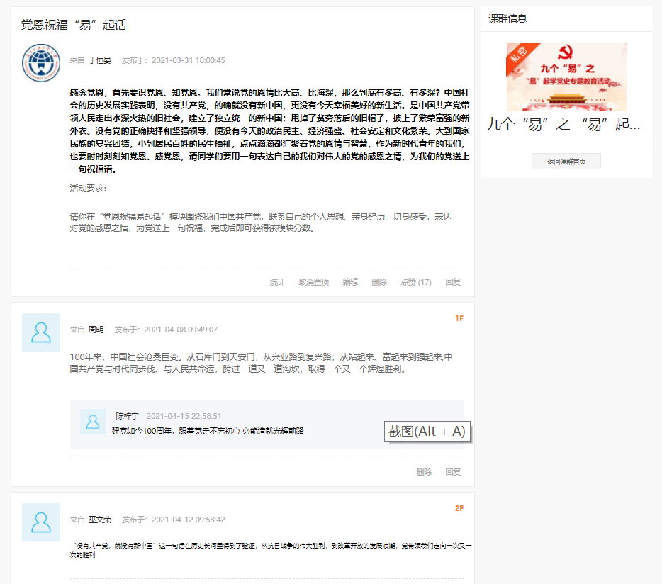
Task: Click the 1F floor label
Action: (459, 318)
